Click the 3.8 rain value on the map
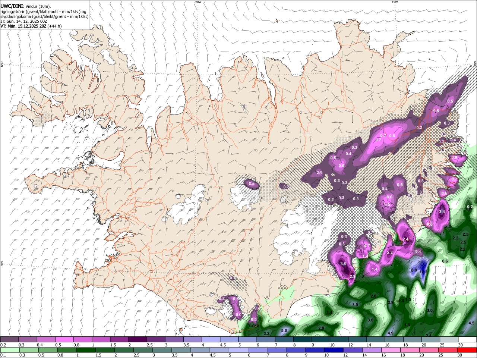The image size is (477, 358). tap(391, 302)
